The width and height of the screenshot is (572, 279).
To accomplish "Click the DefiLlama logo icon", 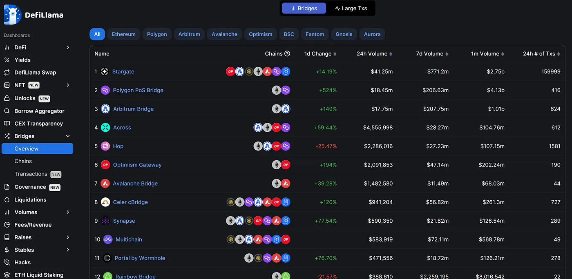I will point(12,15).
